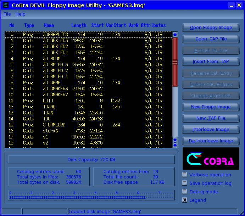Minimize the Floppy Image Utility window
This screenshot has width=245, height=216.
click(x=231, y=5)
